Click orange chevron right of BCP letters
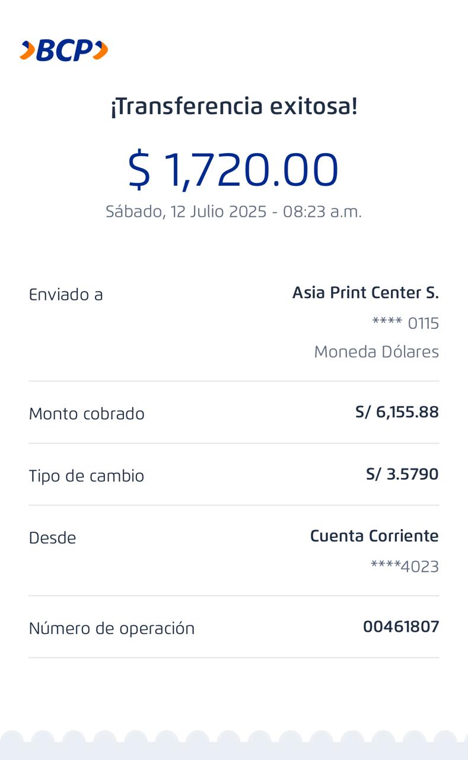Image resolution: width=468 pixels, height=760 pixels. point(101,50)
